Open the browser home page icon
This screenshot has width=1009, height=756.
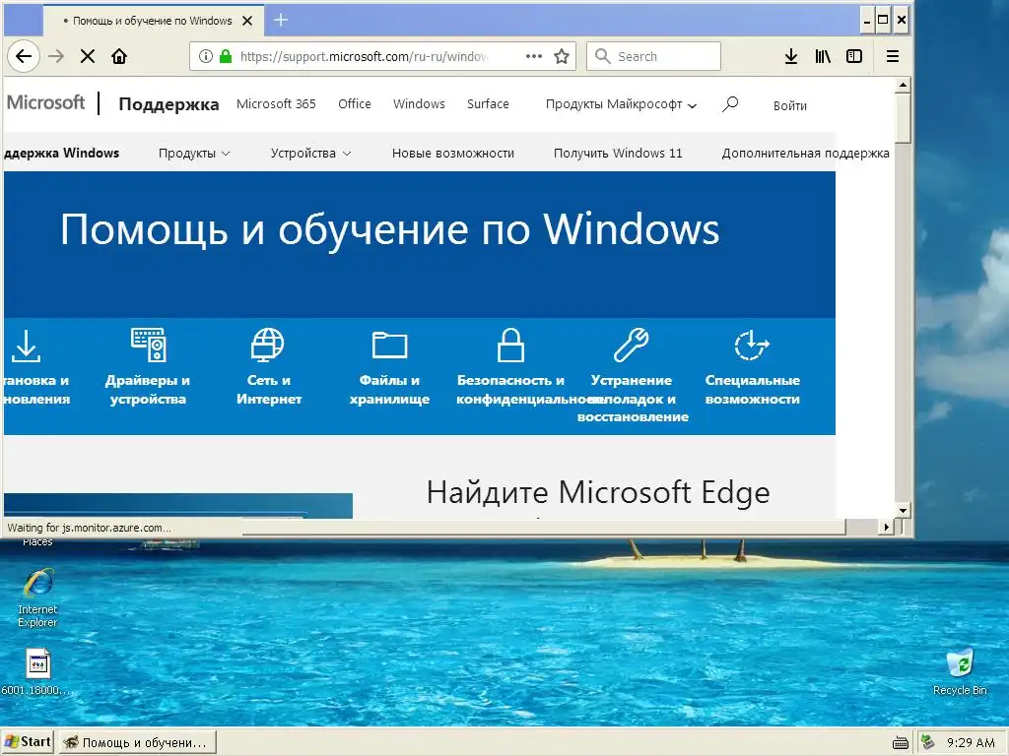(119, 56)
